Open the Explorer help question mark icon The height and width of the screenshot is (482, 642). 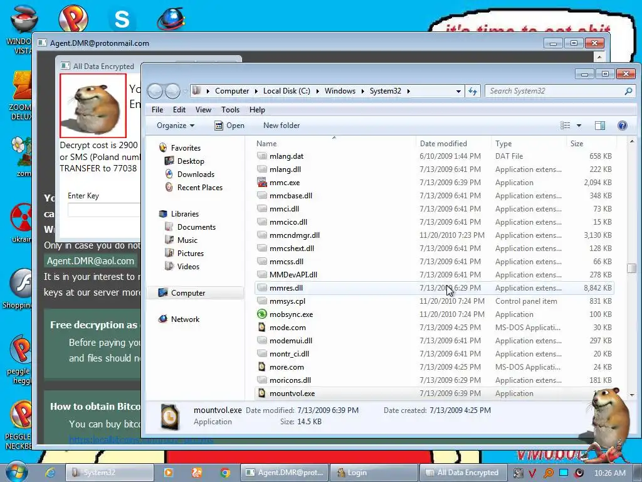(x=623, y=126)
